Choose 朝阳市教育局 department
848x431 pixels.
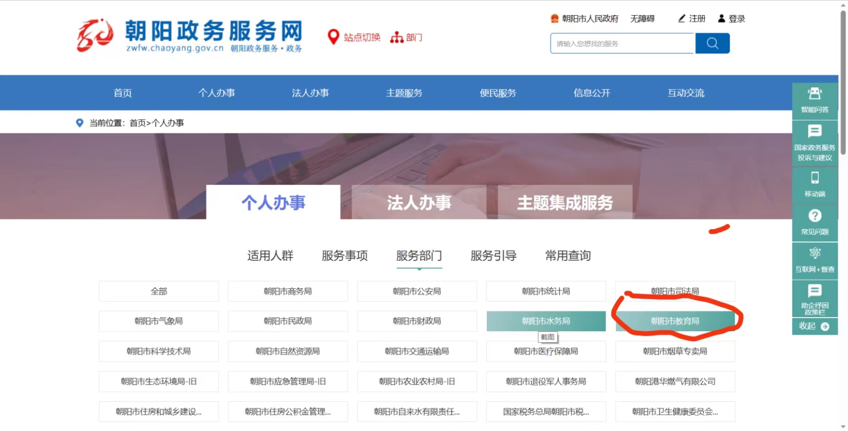(675, 321)
